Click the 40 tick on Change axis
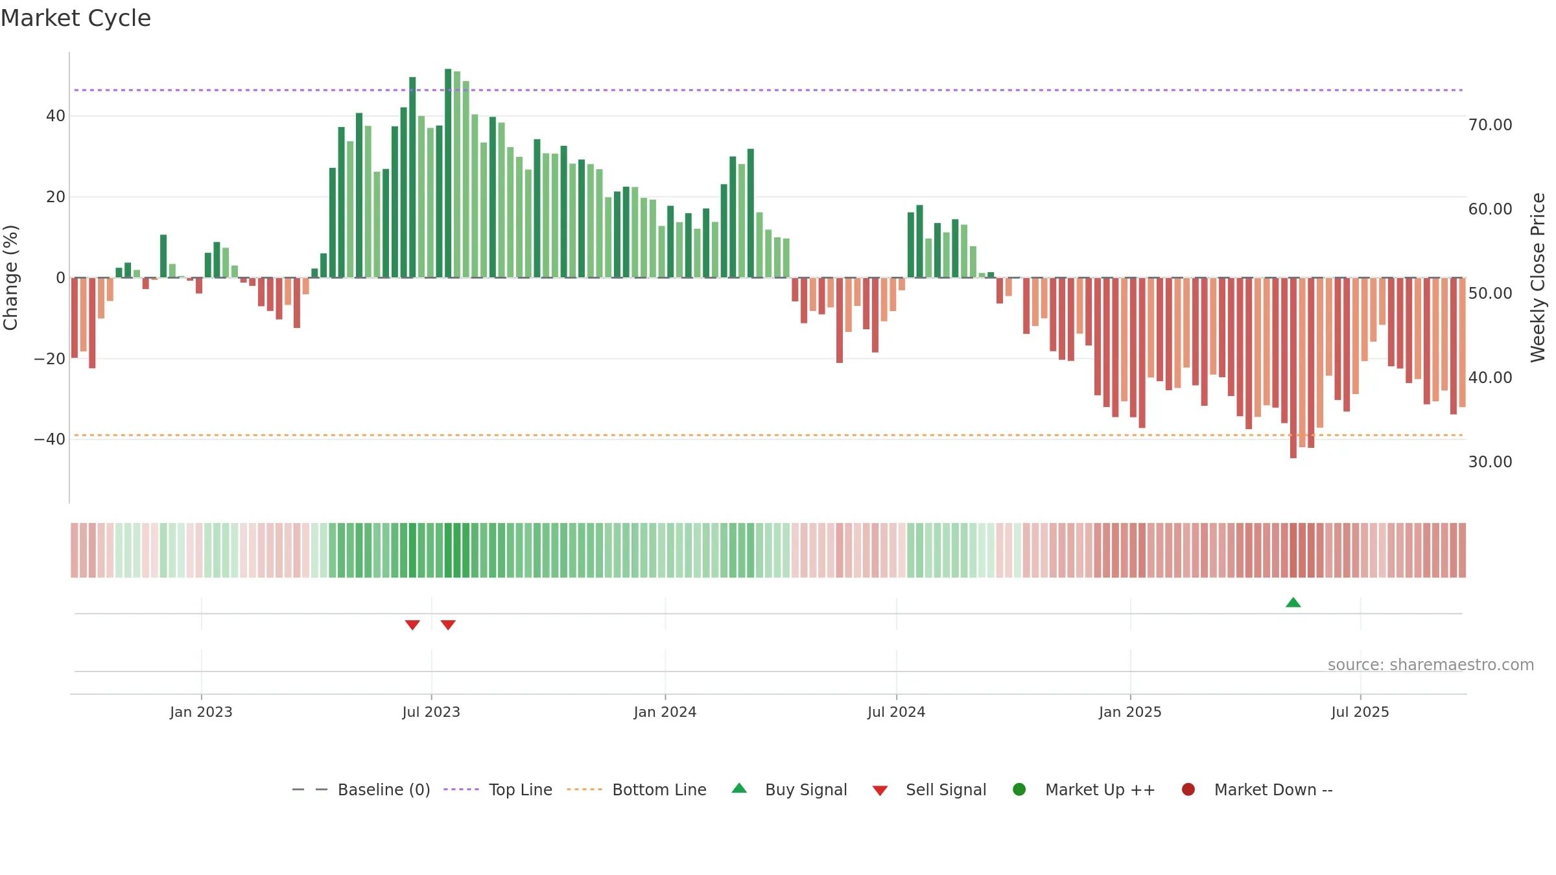Image resolution: width=1556 pixels, height=875 pixels. click(56, 116)
